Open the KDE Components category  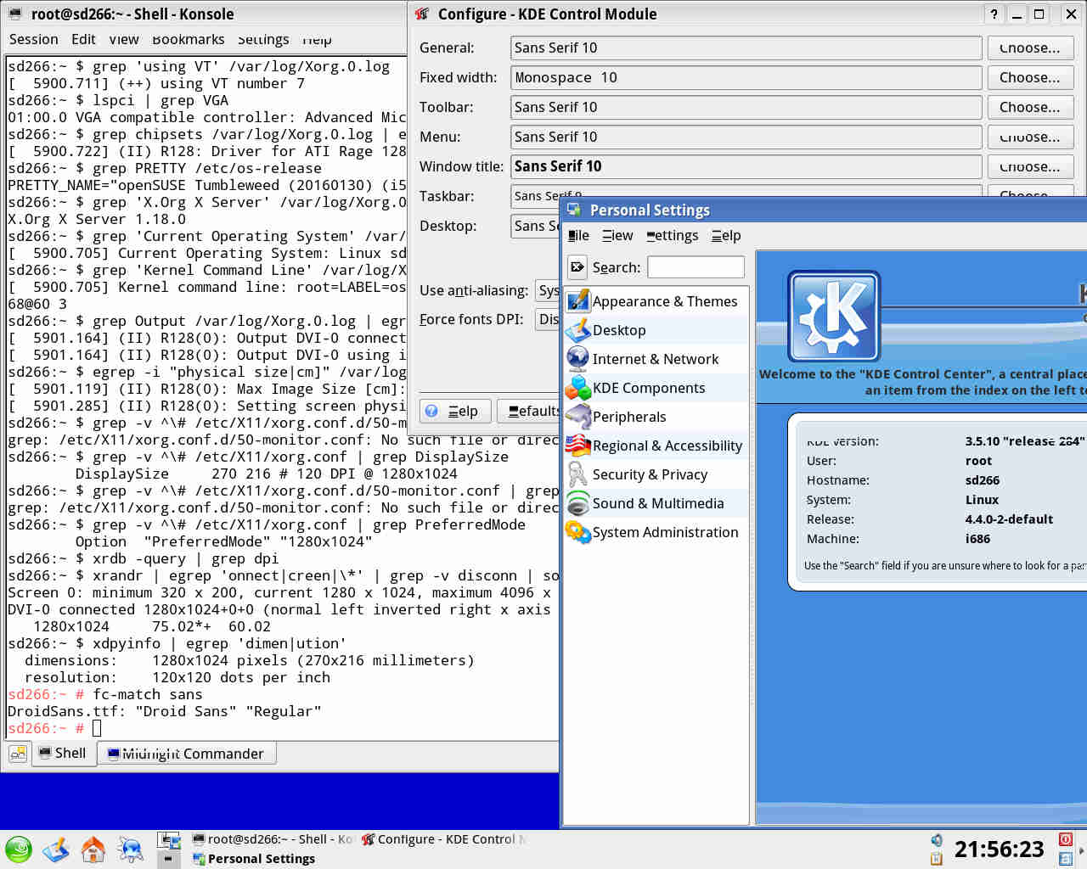click(648, 388)
